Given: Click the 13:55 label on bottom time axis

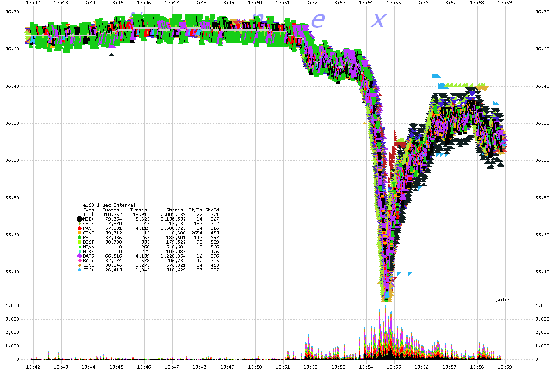Looking at the screenshot, I should point(394,366).
